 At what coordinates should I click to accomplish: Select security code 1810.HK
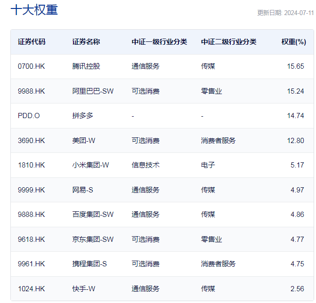(x=31, y=165)
